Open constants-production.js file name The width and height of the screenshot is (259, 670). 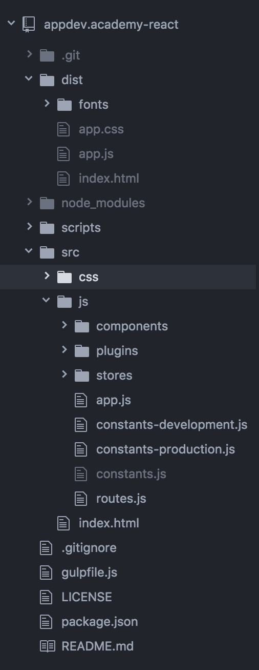tap(166, 449)
